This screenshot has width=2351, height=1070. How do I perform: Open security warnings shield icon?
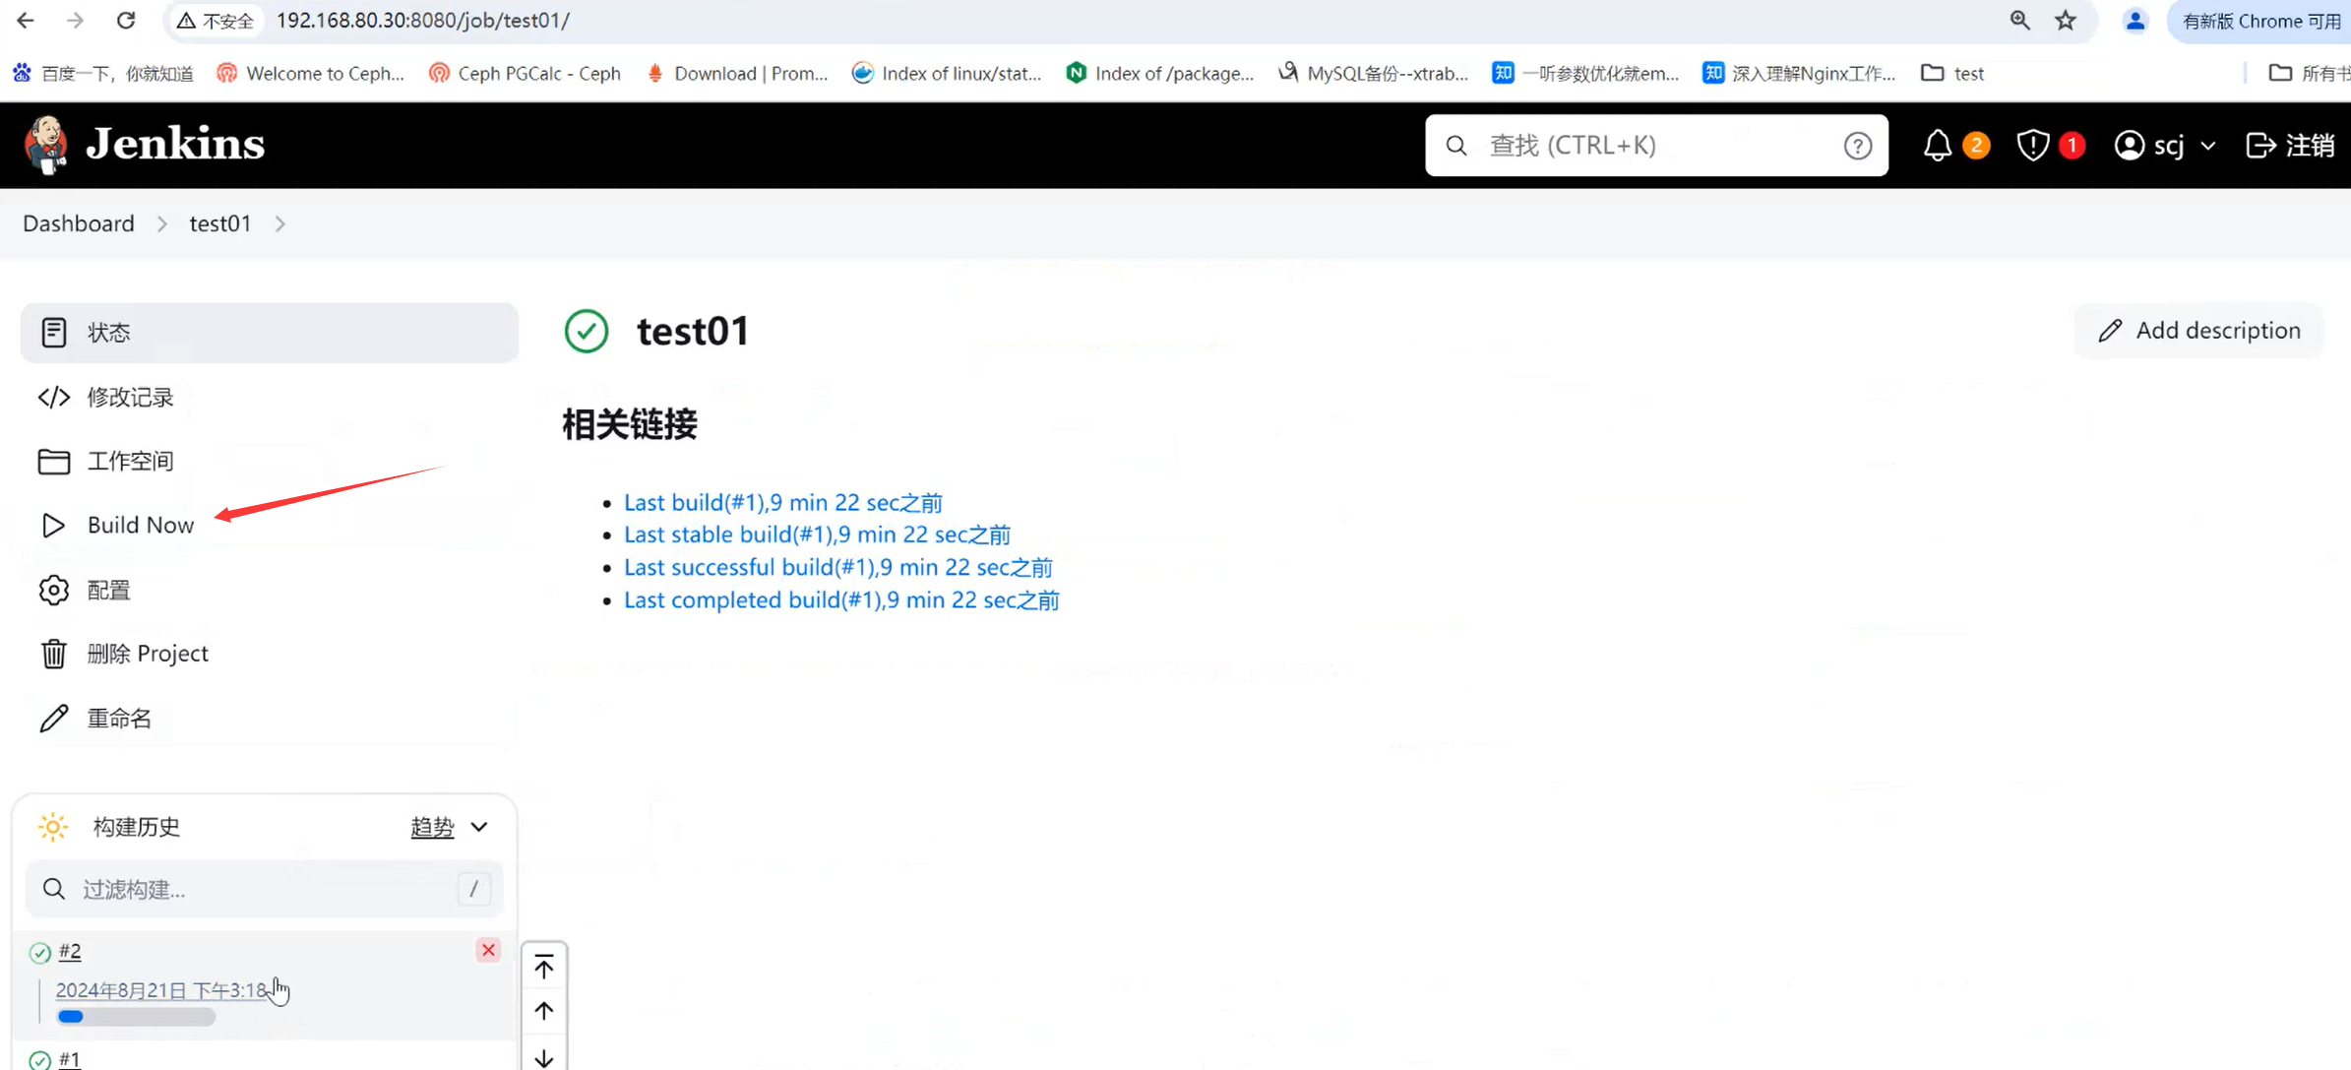point(2032,146)
